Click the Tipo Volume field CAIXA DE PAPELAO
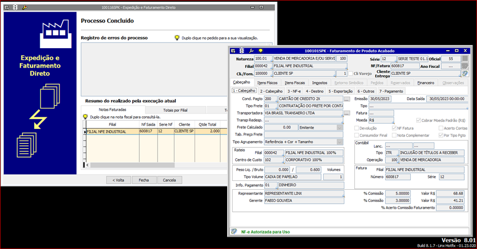 [292, 177]
